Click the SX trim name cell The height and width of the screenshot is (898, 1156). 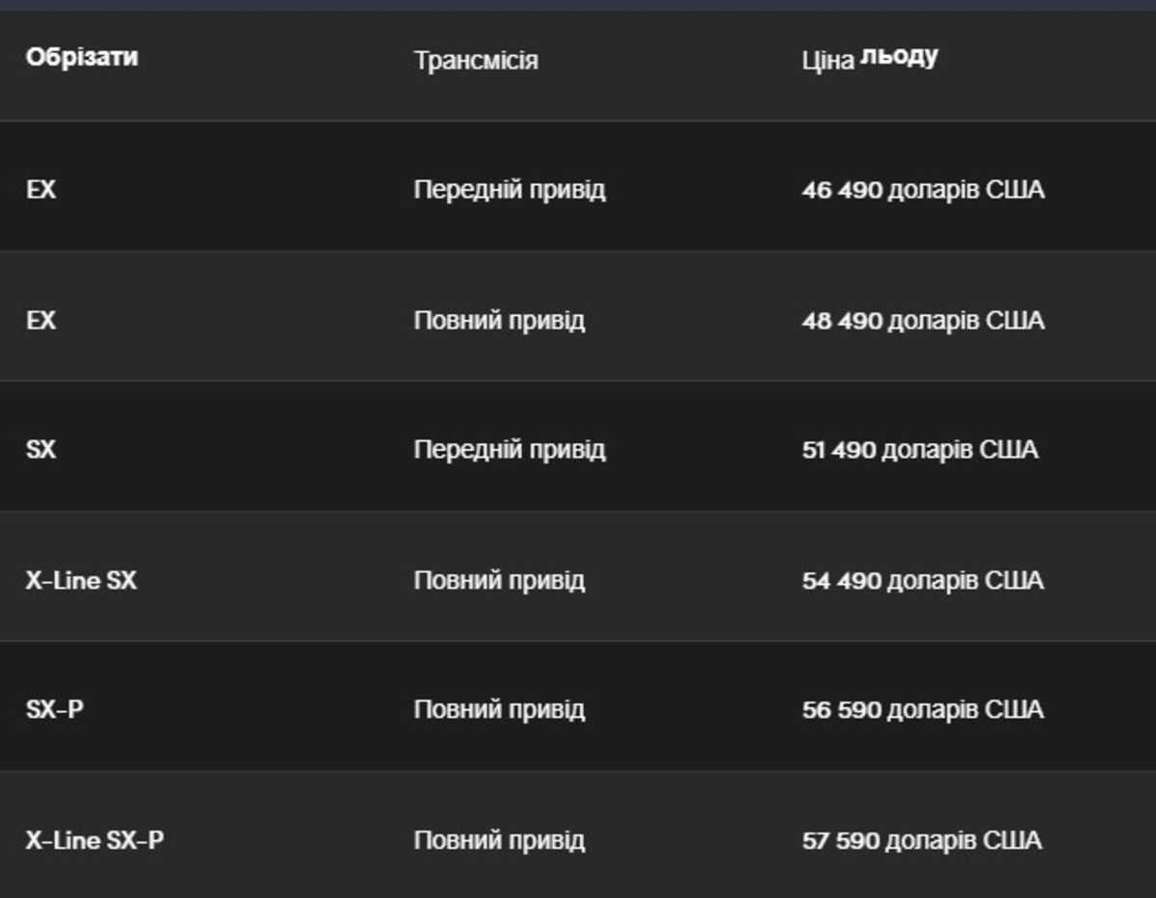coord(41,450)
